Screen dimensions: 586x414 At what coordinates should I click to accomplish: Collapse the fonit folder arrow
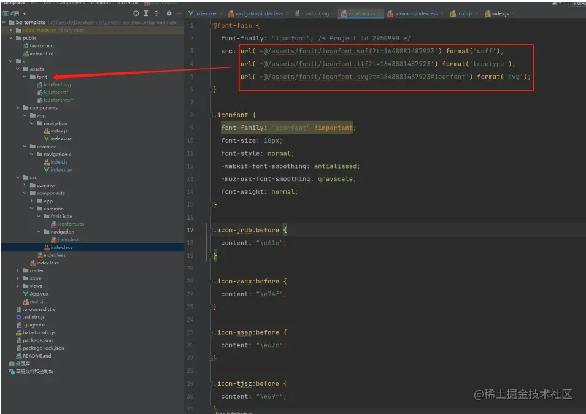(x=25, y=77)
